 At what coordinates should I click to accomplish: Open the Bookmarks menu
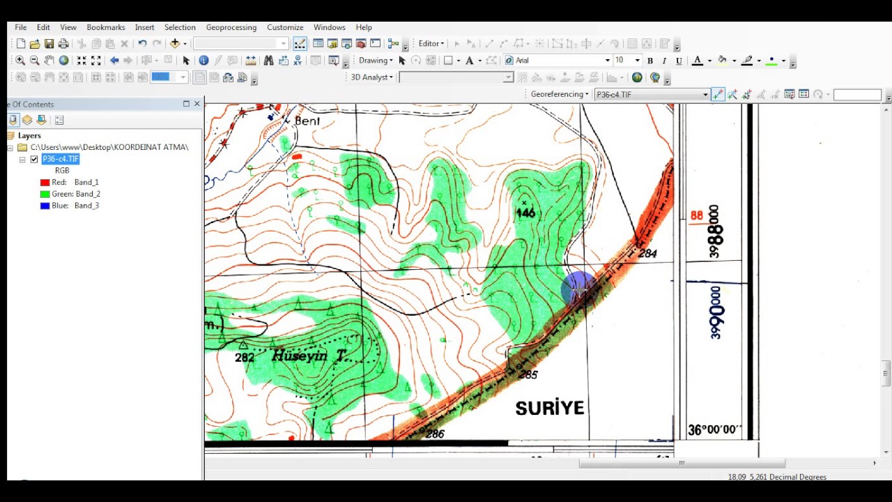pos(106,27)
